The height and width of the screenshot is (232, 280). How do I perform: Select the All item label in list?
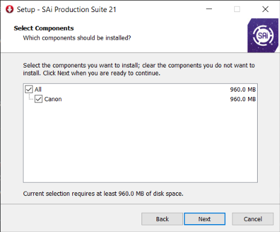click(x=38, y=89)
